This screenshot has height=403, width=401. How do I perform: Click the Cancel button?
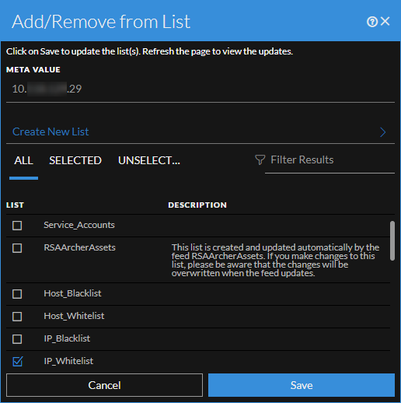coord(104,385)
